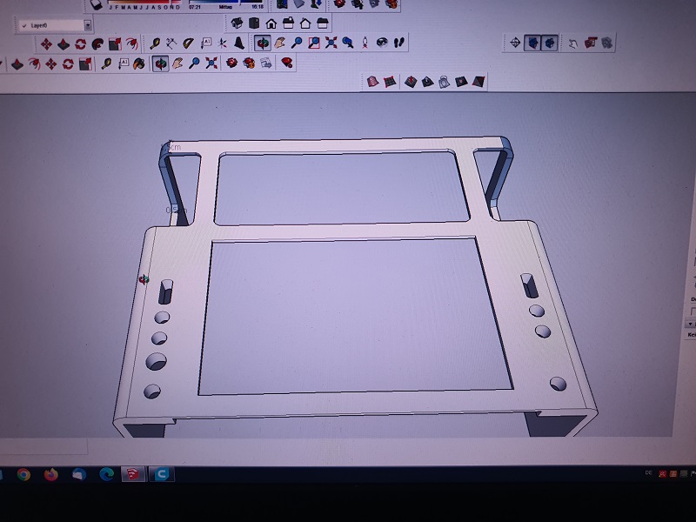
Task: Toggle the Layer0 visibility checkmark
Action: click(23, 26)
